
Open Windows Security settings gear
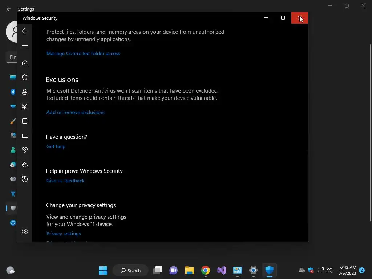(25, 231)
